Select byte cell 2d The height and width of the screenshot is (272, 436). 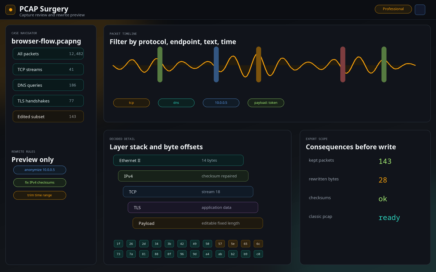[x=144, y=244]
